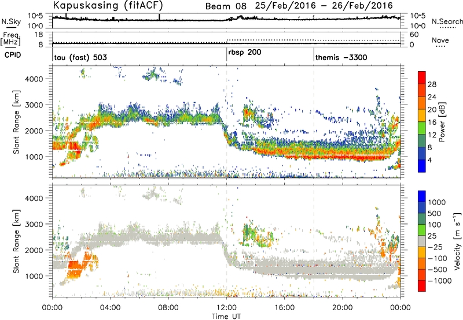Viewport: 463px width, 320px height.
Task: Click the velocity colorbar value '-1000'
Action: tap(440, 281)
